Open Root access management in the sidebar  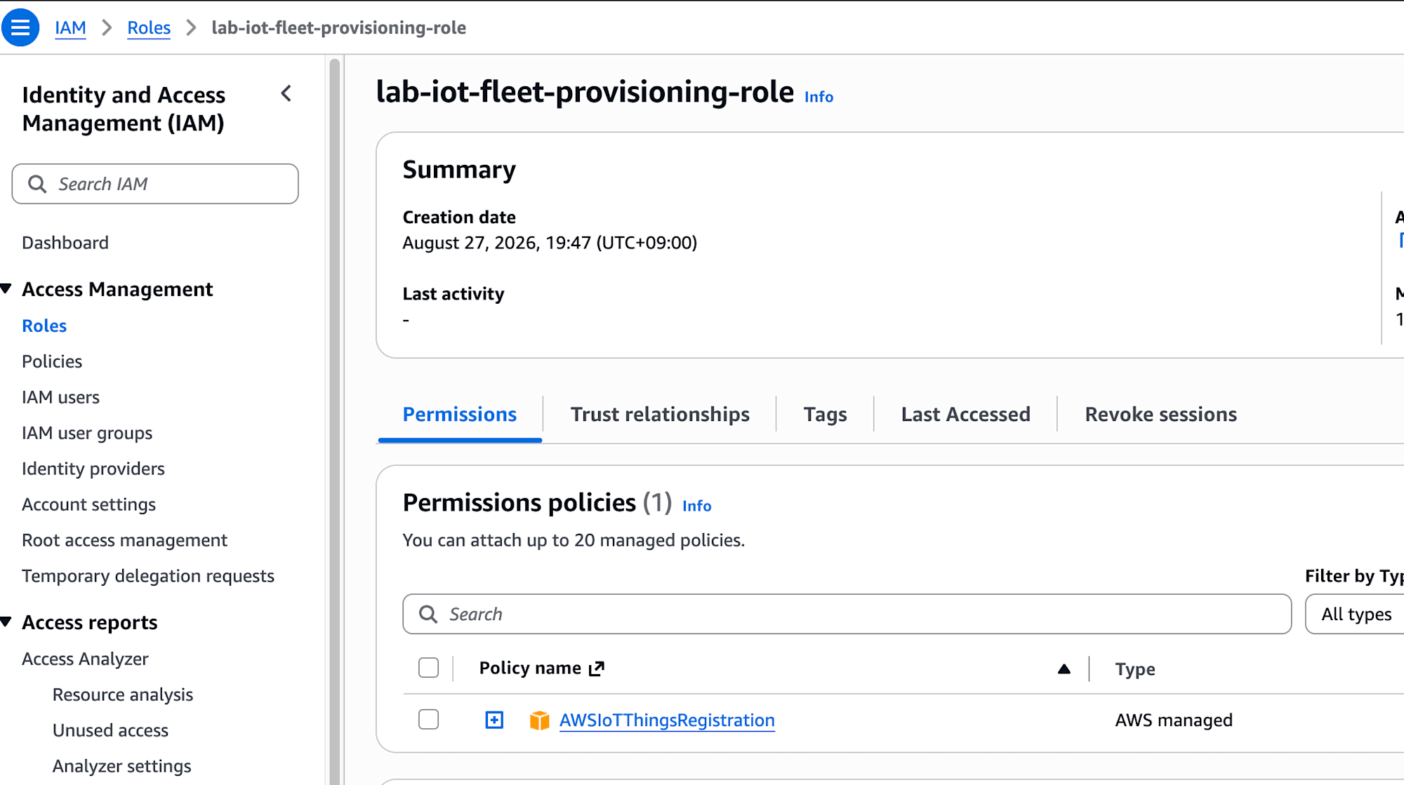[124, 540]
